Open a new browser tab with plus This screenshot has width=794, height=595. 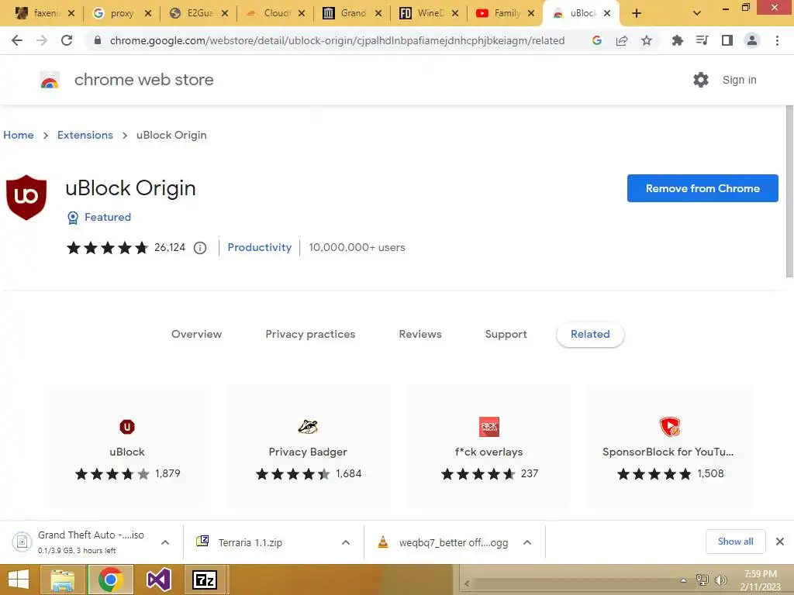point(637,14)
